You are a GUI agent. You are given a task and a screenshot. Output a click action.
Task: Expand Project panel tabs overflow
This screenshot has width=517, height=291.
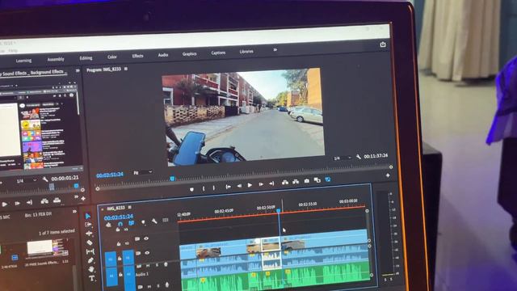(74, 212)
